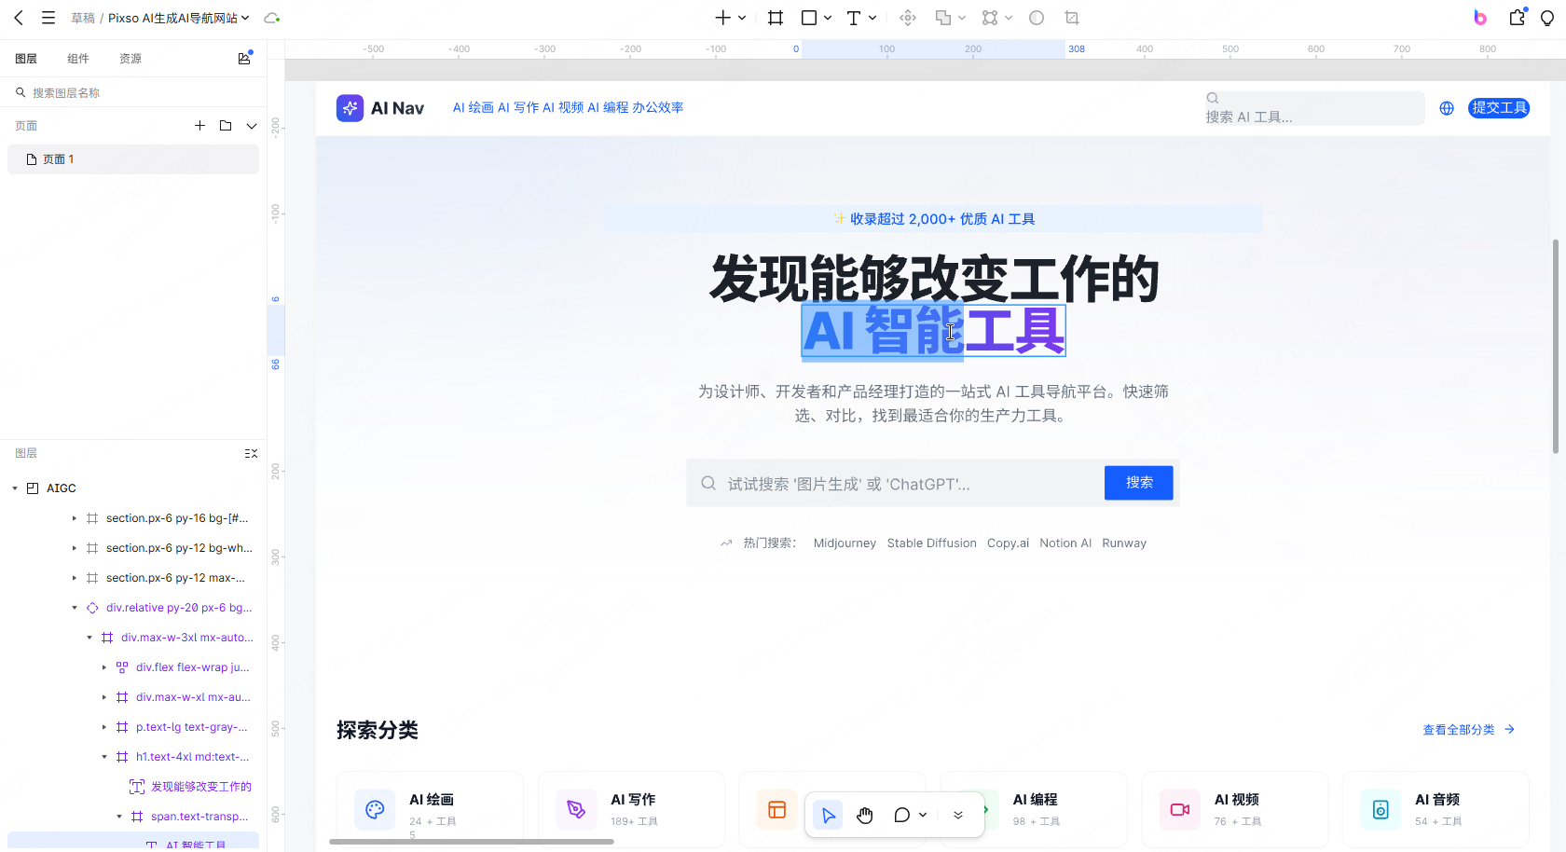Click the component creation icon

click(x=908, y=18)
